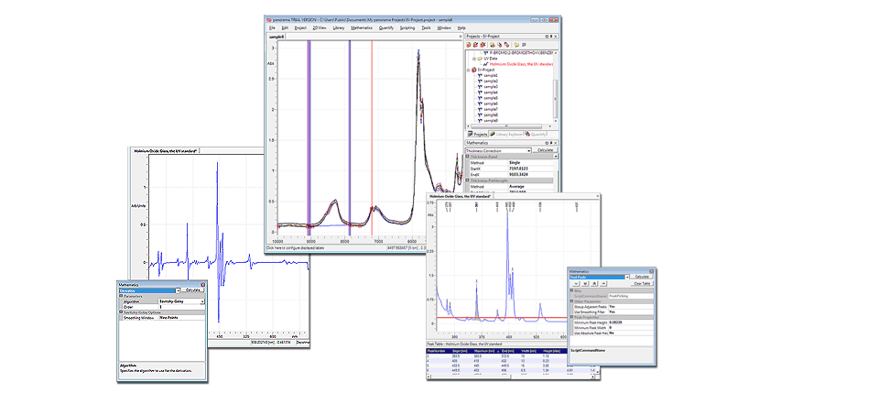This screenshot has width=879, height=393.
Task: Open the Find Peaks function dropdown
Action: pos(625,277)
